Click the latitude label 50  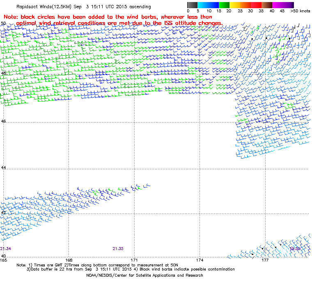coord(3,23)
